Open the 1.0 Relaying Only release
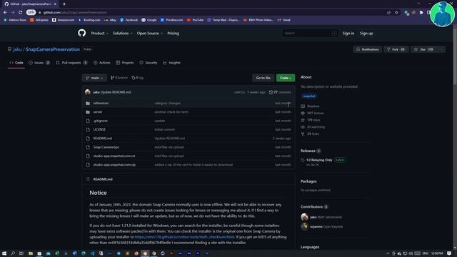Image resolution: width=457 pixels, height=257 pixels. click(319, 160)
